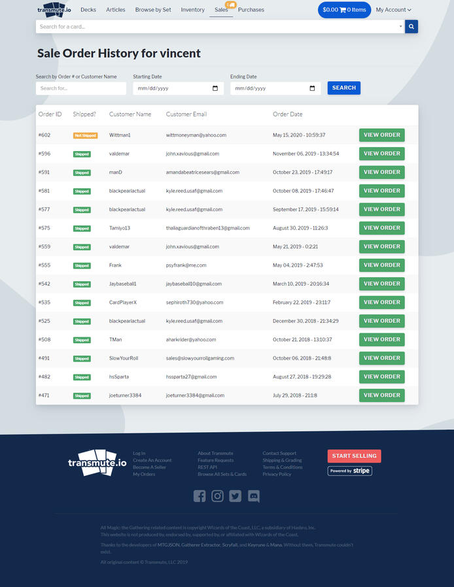Open Browse All Sets & Cards link
The height and width of the screenshot is (587, 454).
click(222, 475)
